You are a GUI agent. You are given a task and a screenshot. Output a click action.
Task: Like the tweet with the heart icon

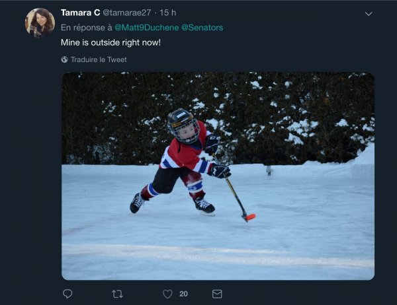coord(167,294)
